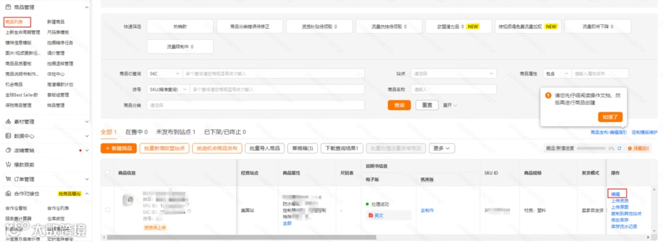Open 体检中心 in the sidebar

(x=56, y=74)
